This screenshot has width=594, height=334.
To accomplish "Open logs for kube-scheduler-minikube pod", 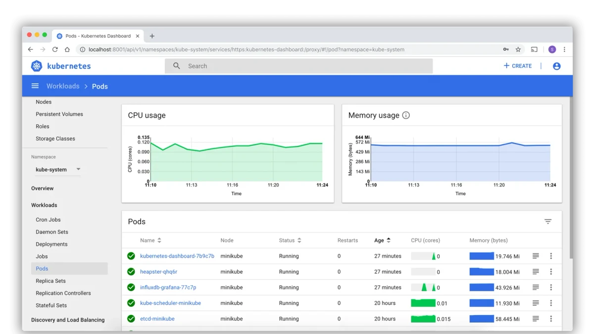I will [x=536, y=303].
